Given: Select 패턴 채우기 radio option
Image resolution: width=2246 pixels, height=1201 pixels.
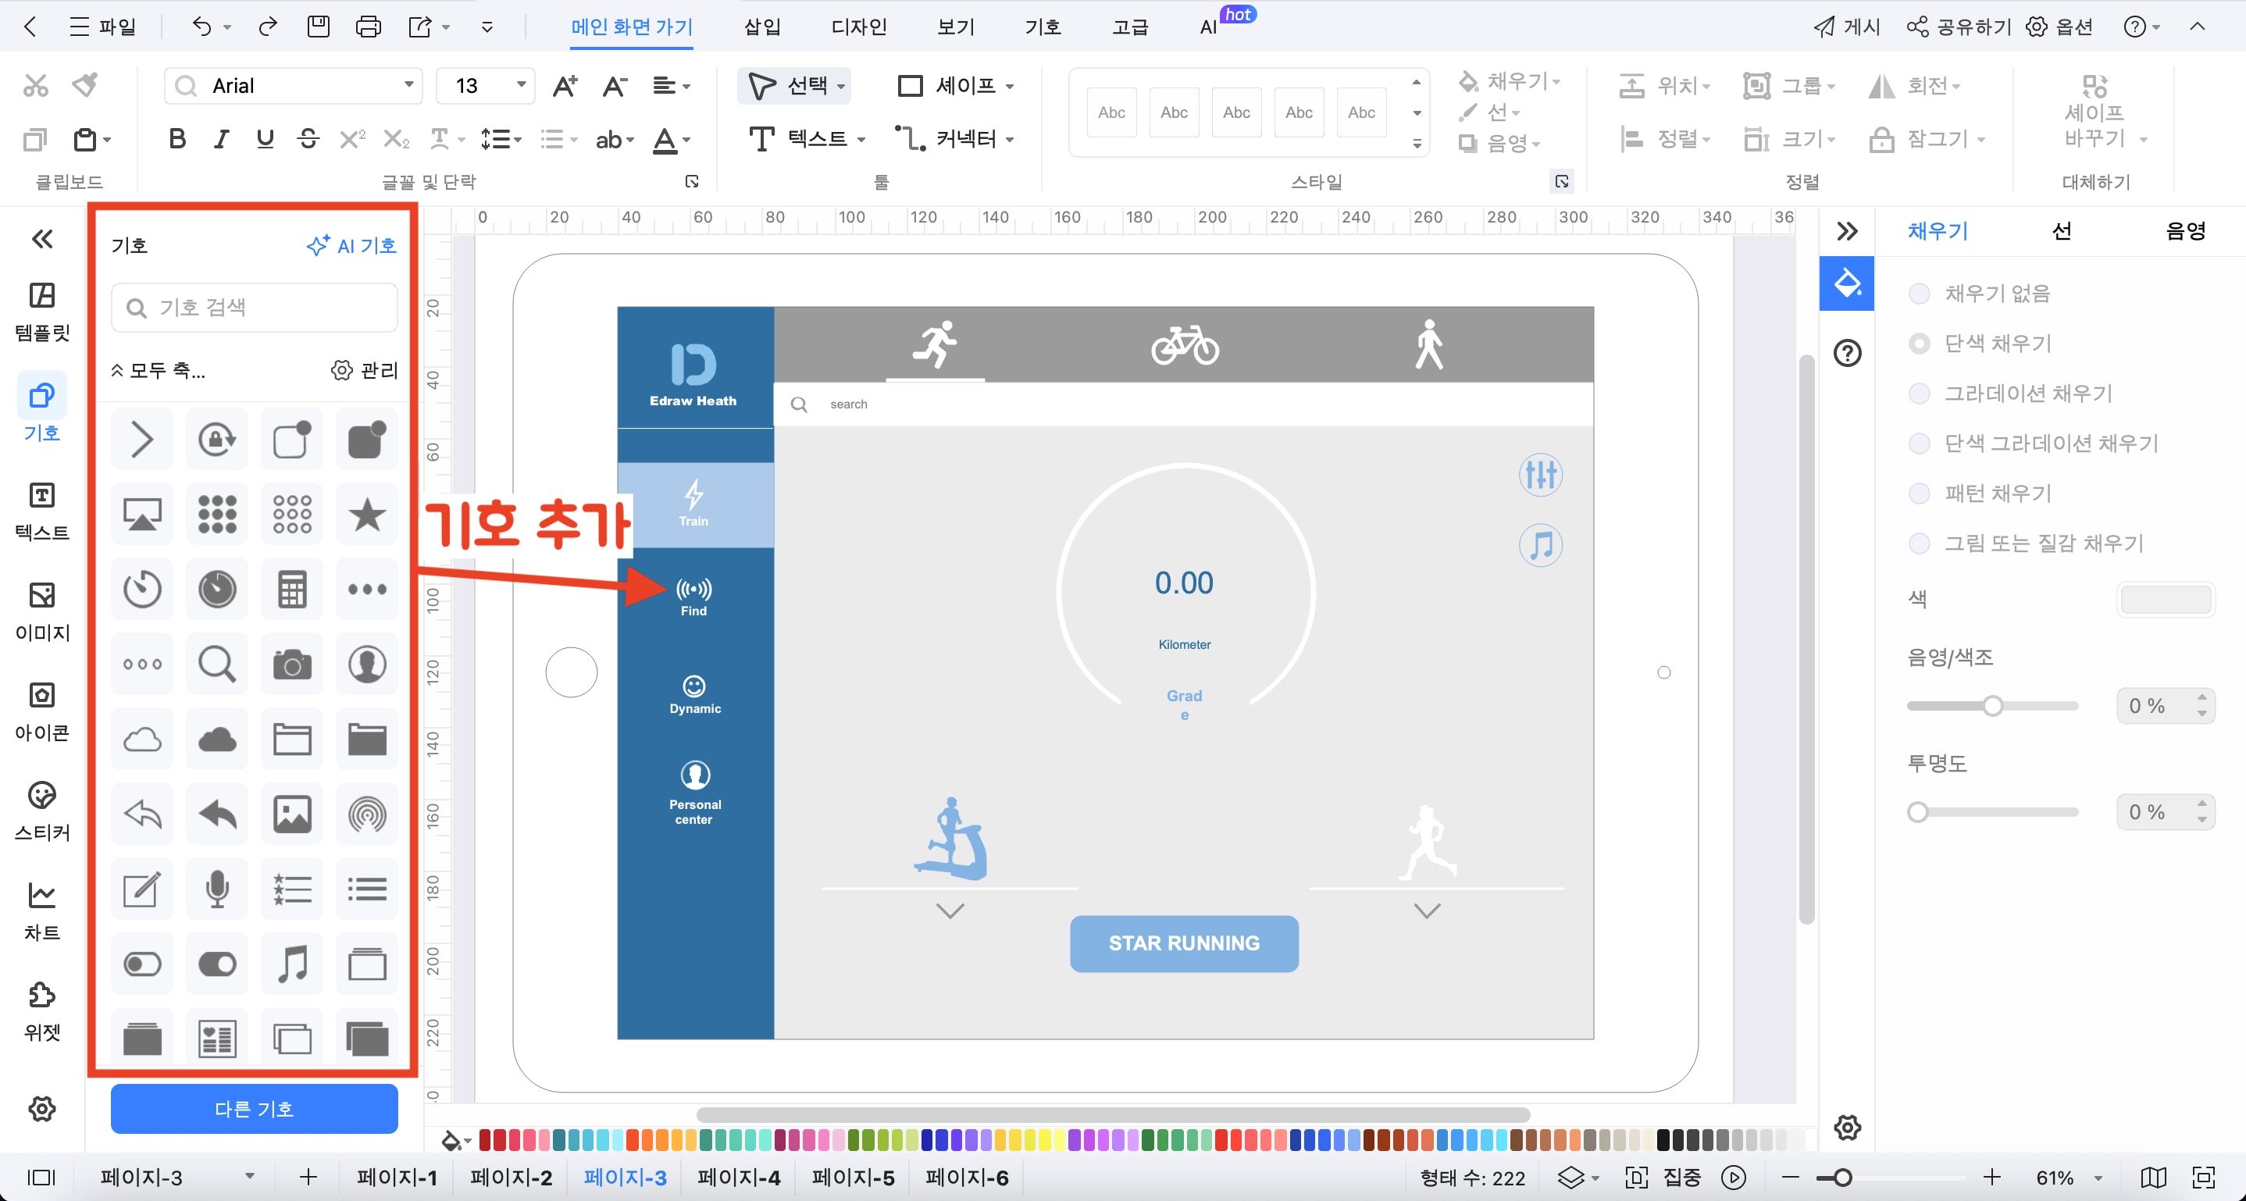Looking at the screenshot, I should pyautogui.click(x=1919, y=494).
